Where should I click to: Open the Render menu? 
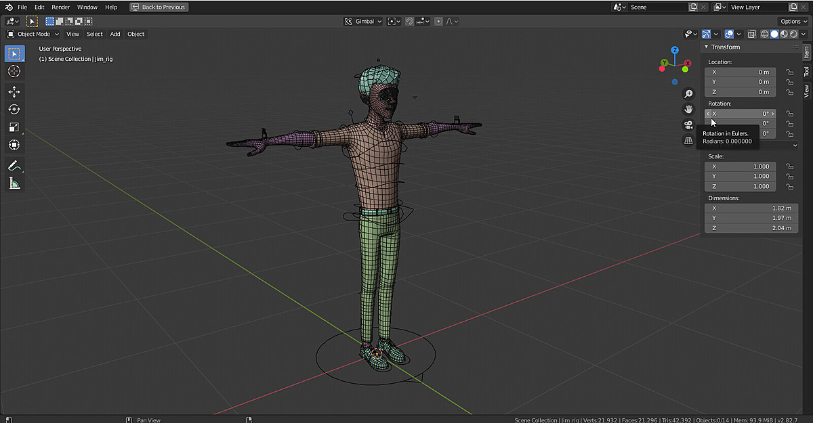(x=60, y=7)
